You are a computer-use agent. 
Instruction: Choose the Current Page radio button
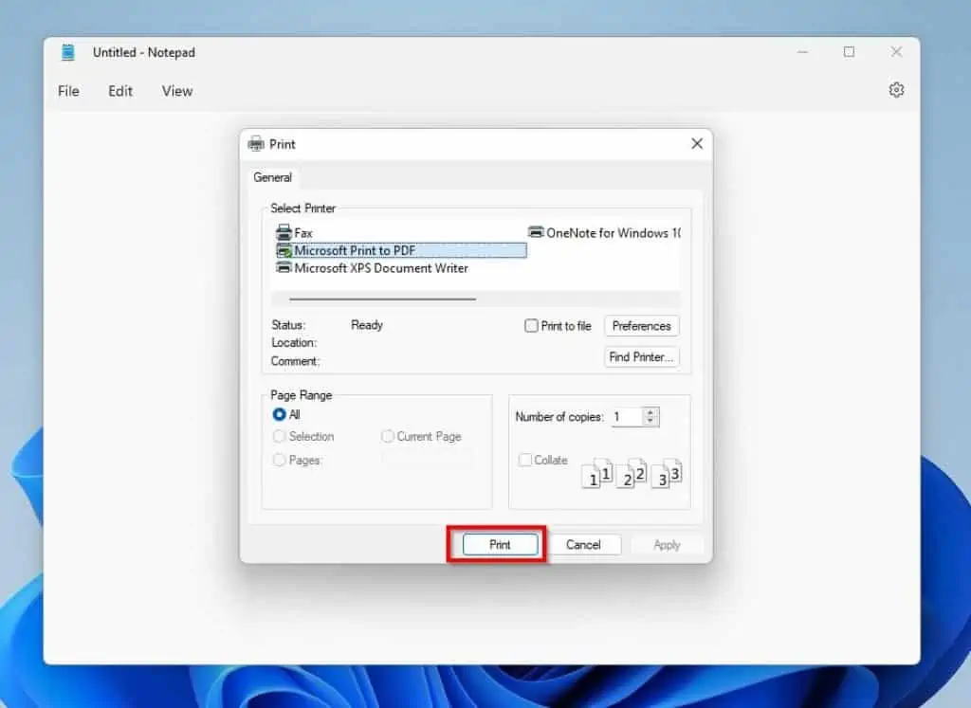click(x=388, y=436)
